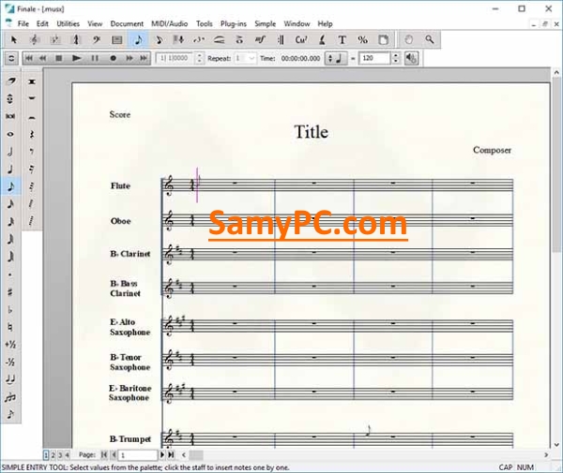Choose the sixteenth note duration
The image size is (563, 473).
[x=10, y=204]
